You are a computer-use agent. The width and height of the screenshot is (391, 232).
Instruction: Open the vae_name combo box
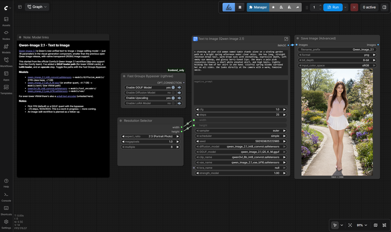tap(241, 162)
